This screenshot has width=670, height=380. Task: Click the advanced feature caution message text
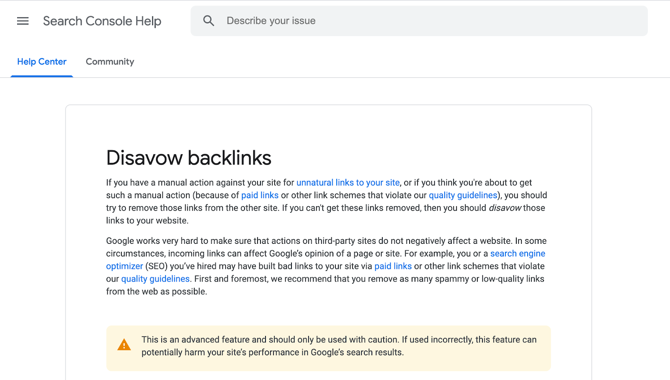(338, 346)
